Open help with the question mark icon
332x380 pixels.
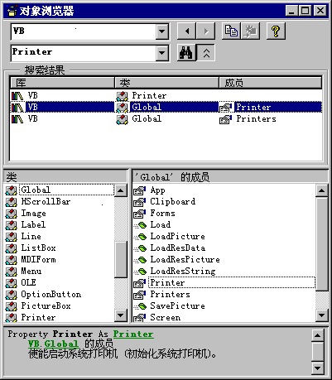point(276,31)
